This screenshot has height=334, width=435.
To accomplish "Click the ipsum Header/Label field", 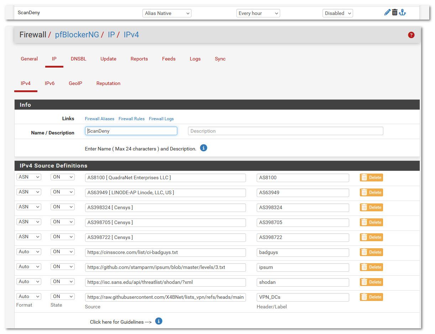I will (x=303, y=267).
